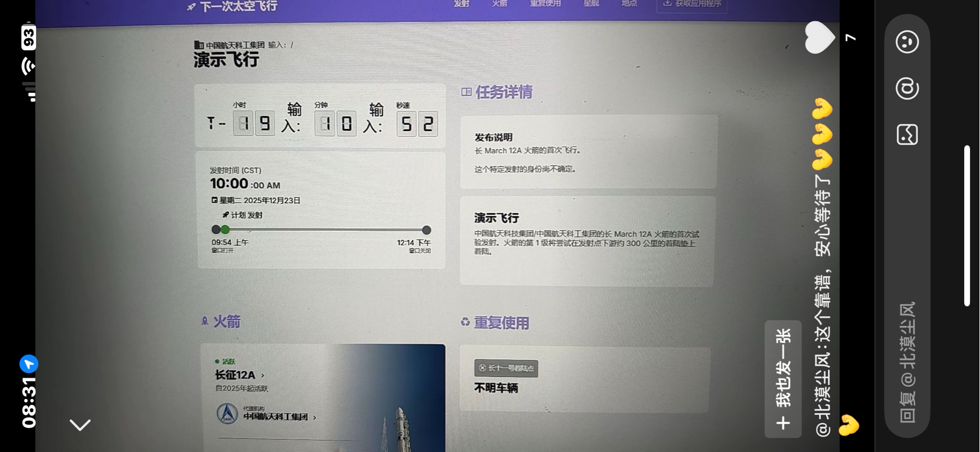Click the countdown hours digits 19
The width and height of the screenshot is (980, 452).
[x=254, y=124]
